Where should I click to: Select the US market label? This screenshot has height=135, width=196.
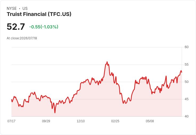(x=25, y=9)
